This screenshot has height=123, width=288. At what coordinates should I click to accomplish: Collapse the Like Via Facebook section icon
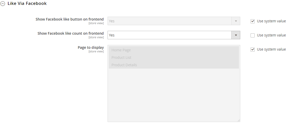pyautogui.click(x=3, y=4)
